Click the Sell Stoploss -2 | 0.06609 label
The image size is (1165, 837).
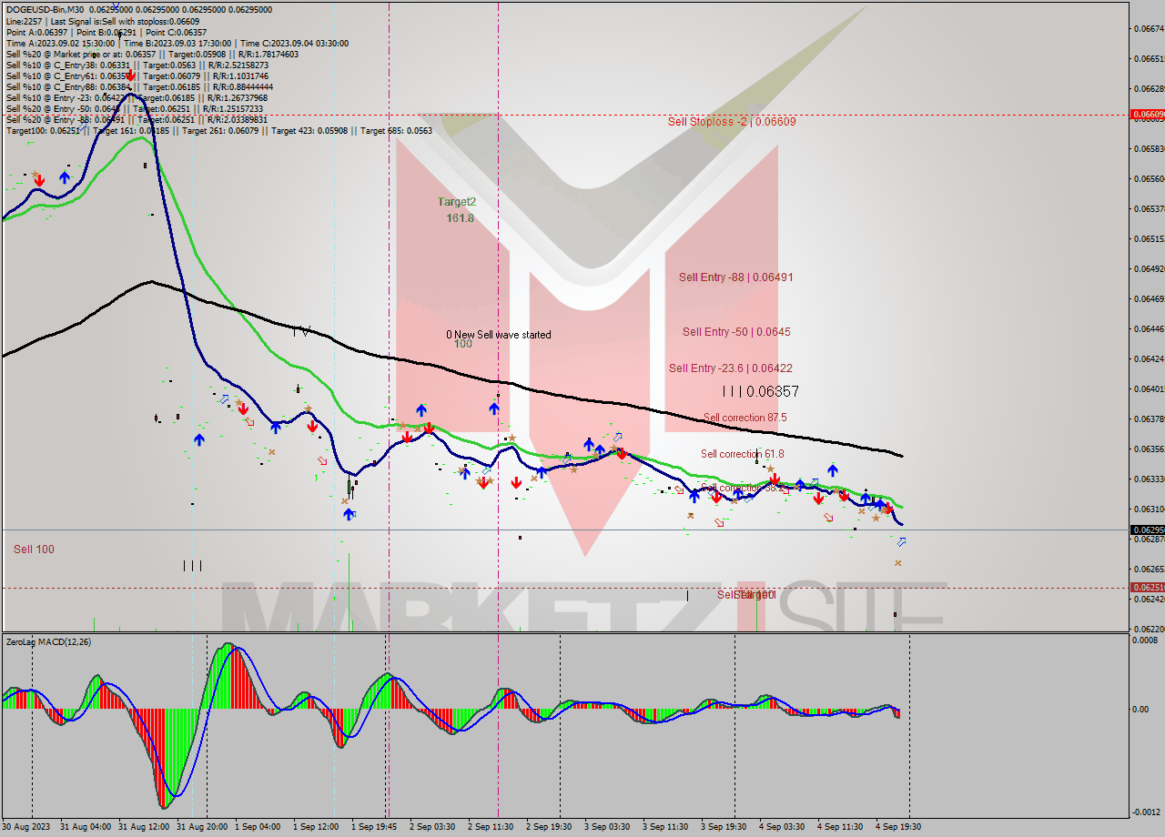[732, 121]
